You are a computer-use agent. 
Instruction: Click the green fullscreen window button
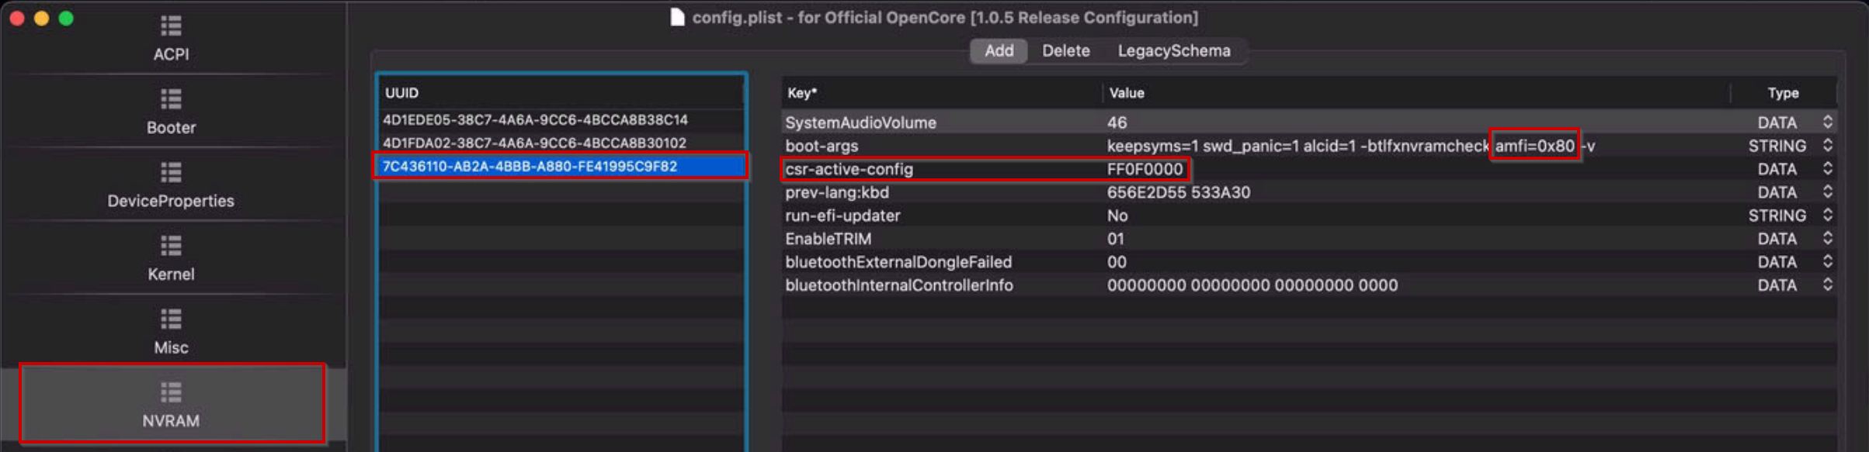(x=67, y=19)
